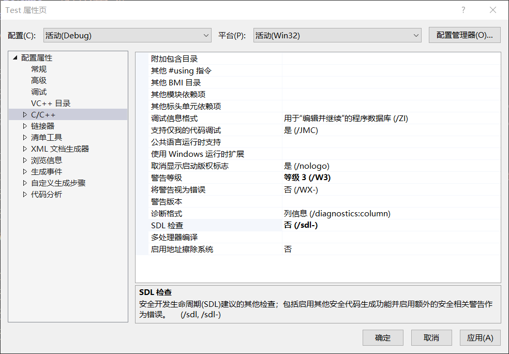Select 常规 in the property tree

[x=39, y=69]
